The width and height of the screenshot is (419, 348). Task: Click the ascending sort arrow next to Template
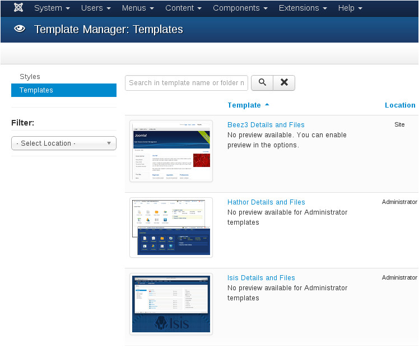(x=267, y=104)
